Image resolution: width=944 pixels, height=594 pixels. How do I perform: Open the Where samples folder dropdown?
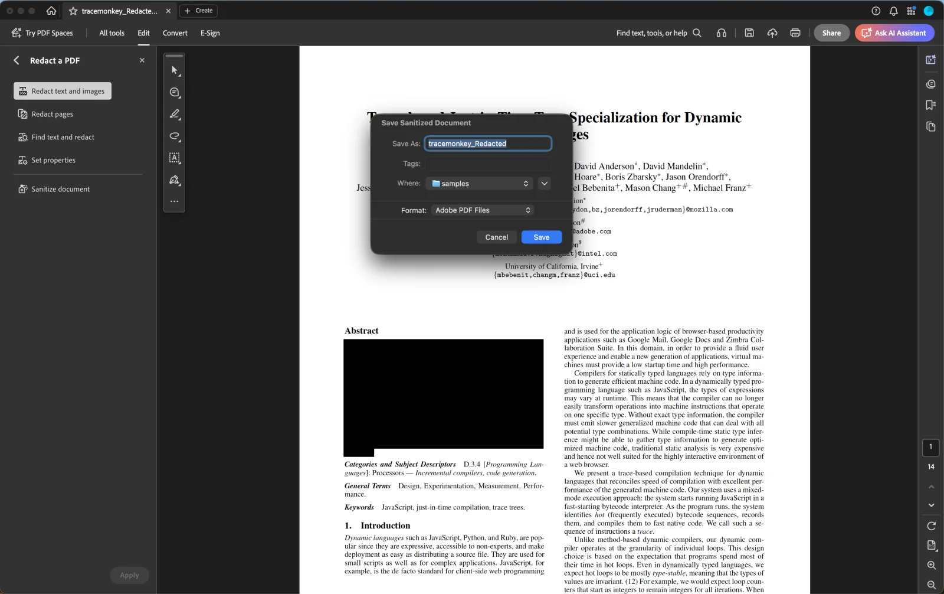pyautogui.click(x=479, y=184)
